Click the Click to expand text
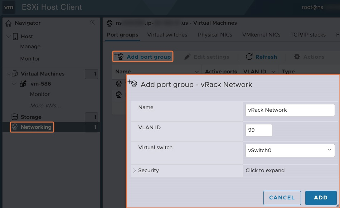Screen dimensions: 340x208 (265, 170)
